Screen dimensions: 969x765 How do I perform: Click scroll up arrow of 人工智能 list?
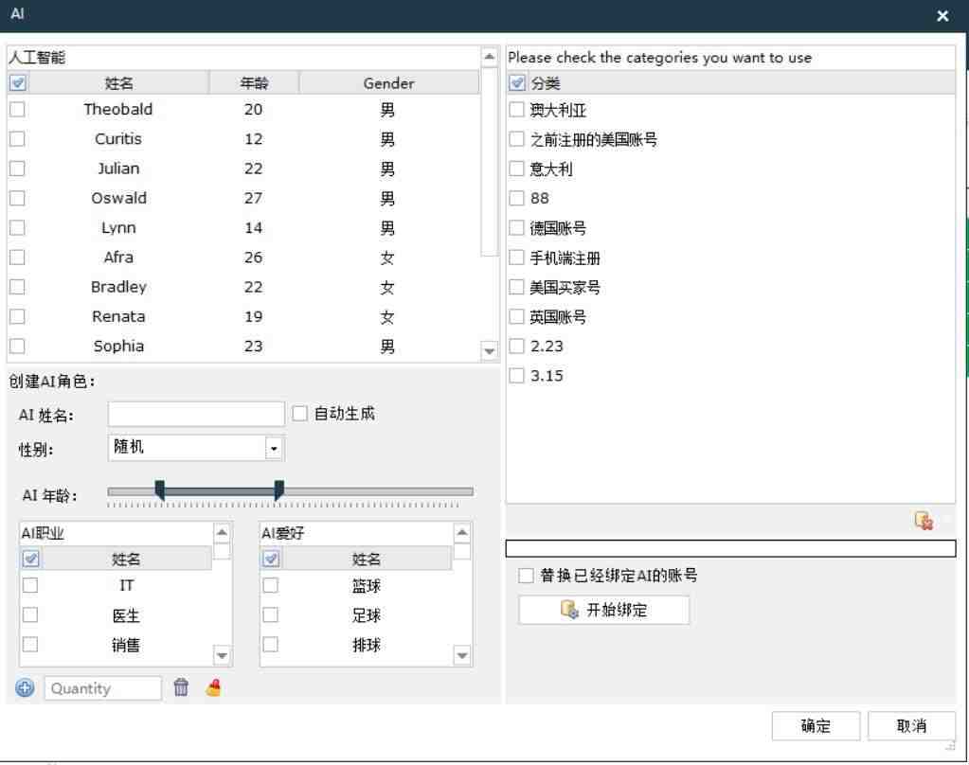pyautogui.click(x=489, y=57)
